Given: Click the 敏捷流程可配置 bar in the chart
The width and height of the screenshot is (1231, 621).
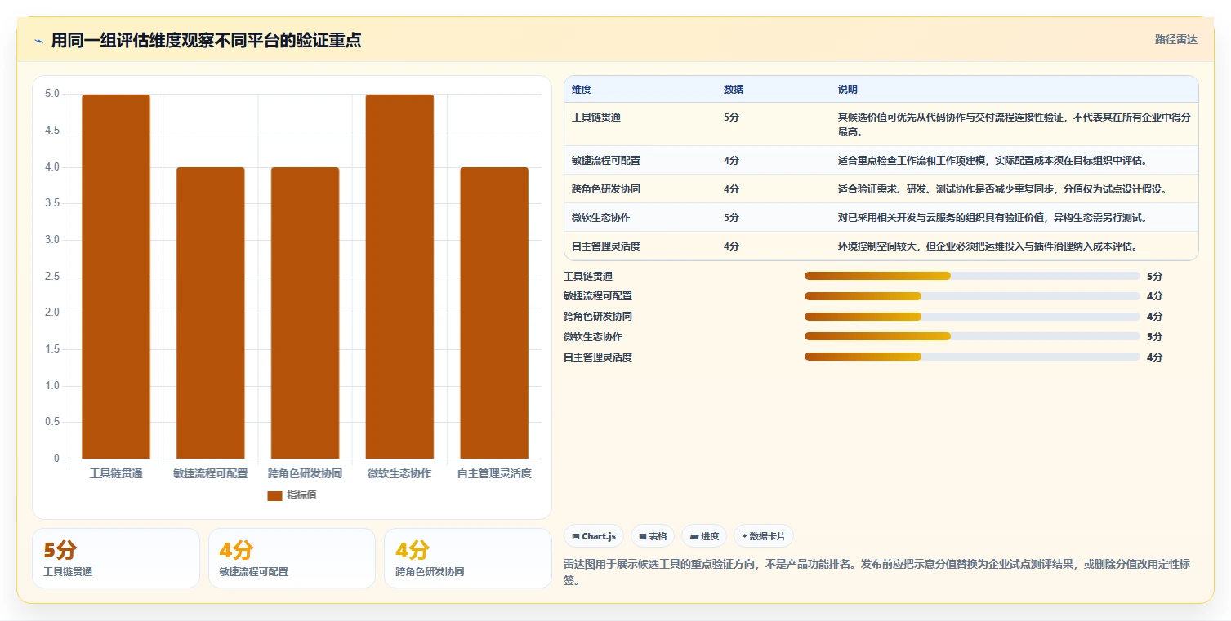Looking at the screenshot, I should (x=211, y=313).
